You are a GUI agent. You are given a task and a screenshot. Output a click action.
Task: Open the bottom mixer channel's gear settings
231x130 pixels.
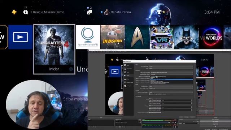coord(175,127)
